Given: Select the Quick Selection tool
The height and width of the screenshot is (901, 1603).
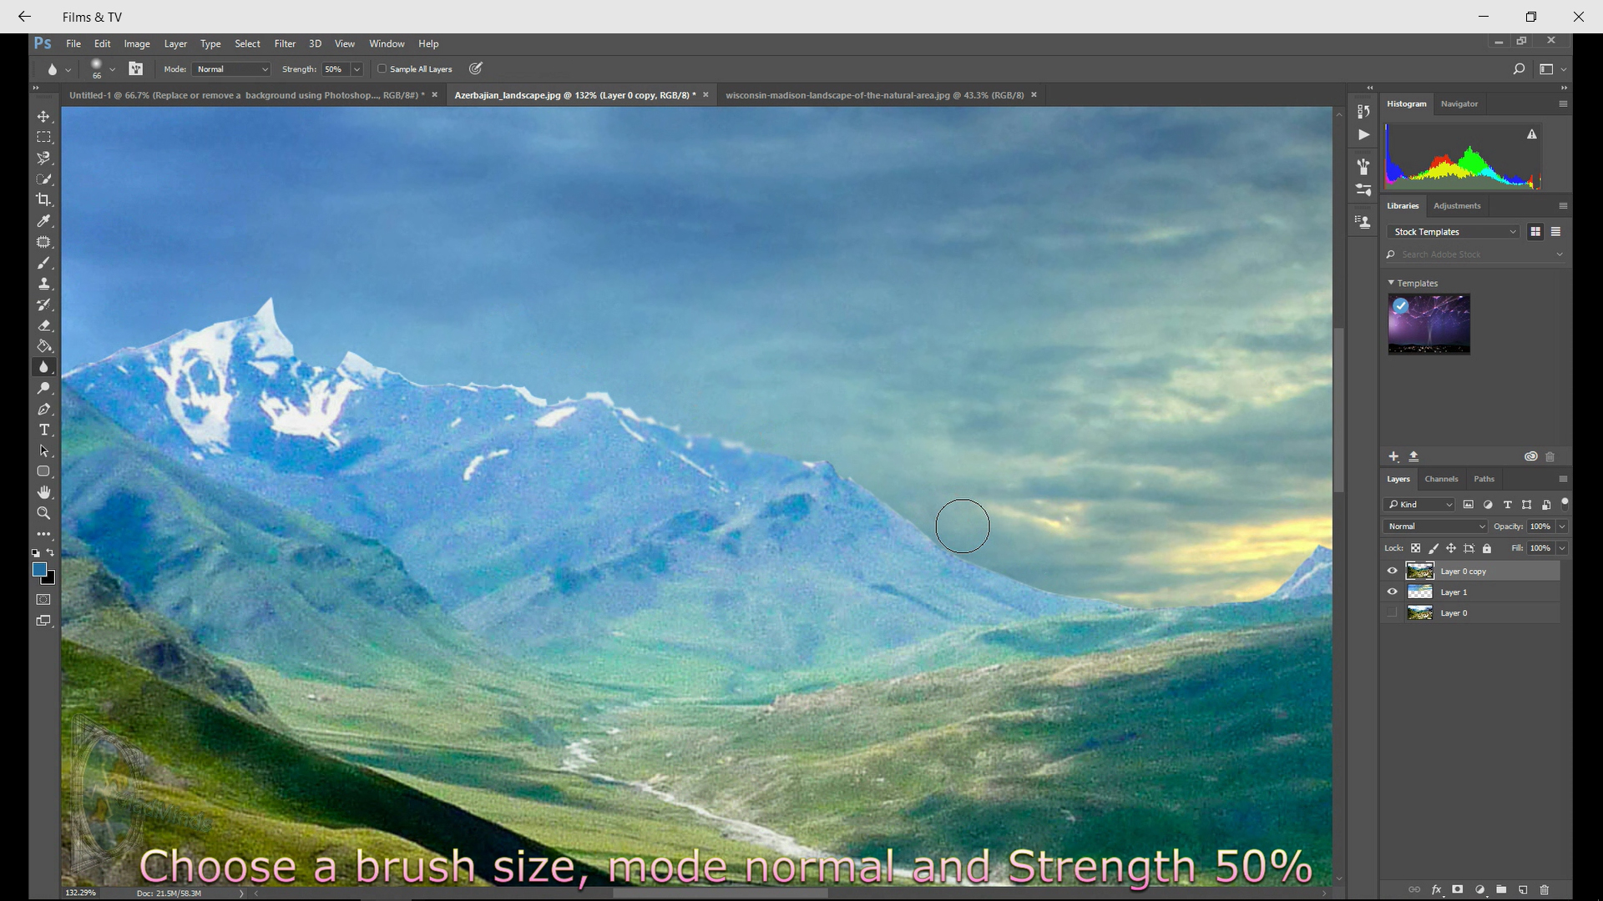Looking at the screenshot, I should [x=44, y=179].
